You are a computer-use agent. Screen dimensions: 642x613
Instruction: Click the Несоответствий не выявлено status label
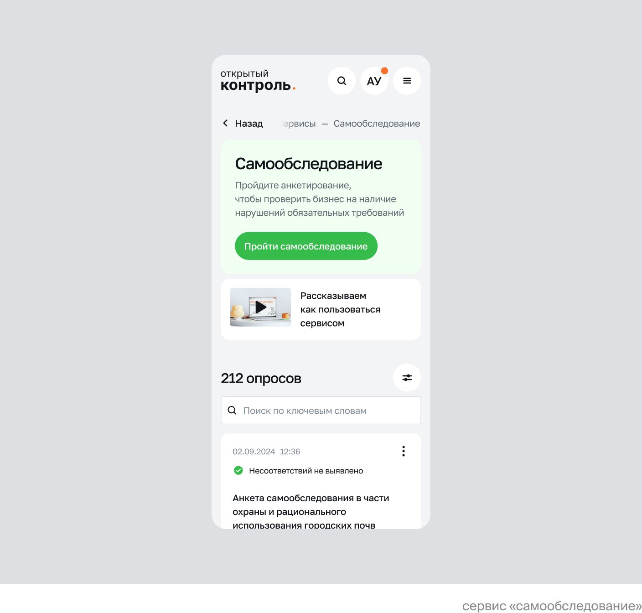pyautogui.click(x=306, y=471)
